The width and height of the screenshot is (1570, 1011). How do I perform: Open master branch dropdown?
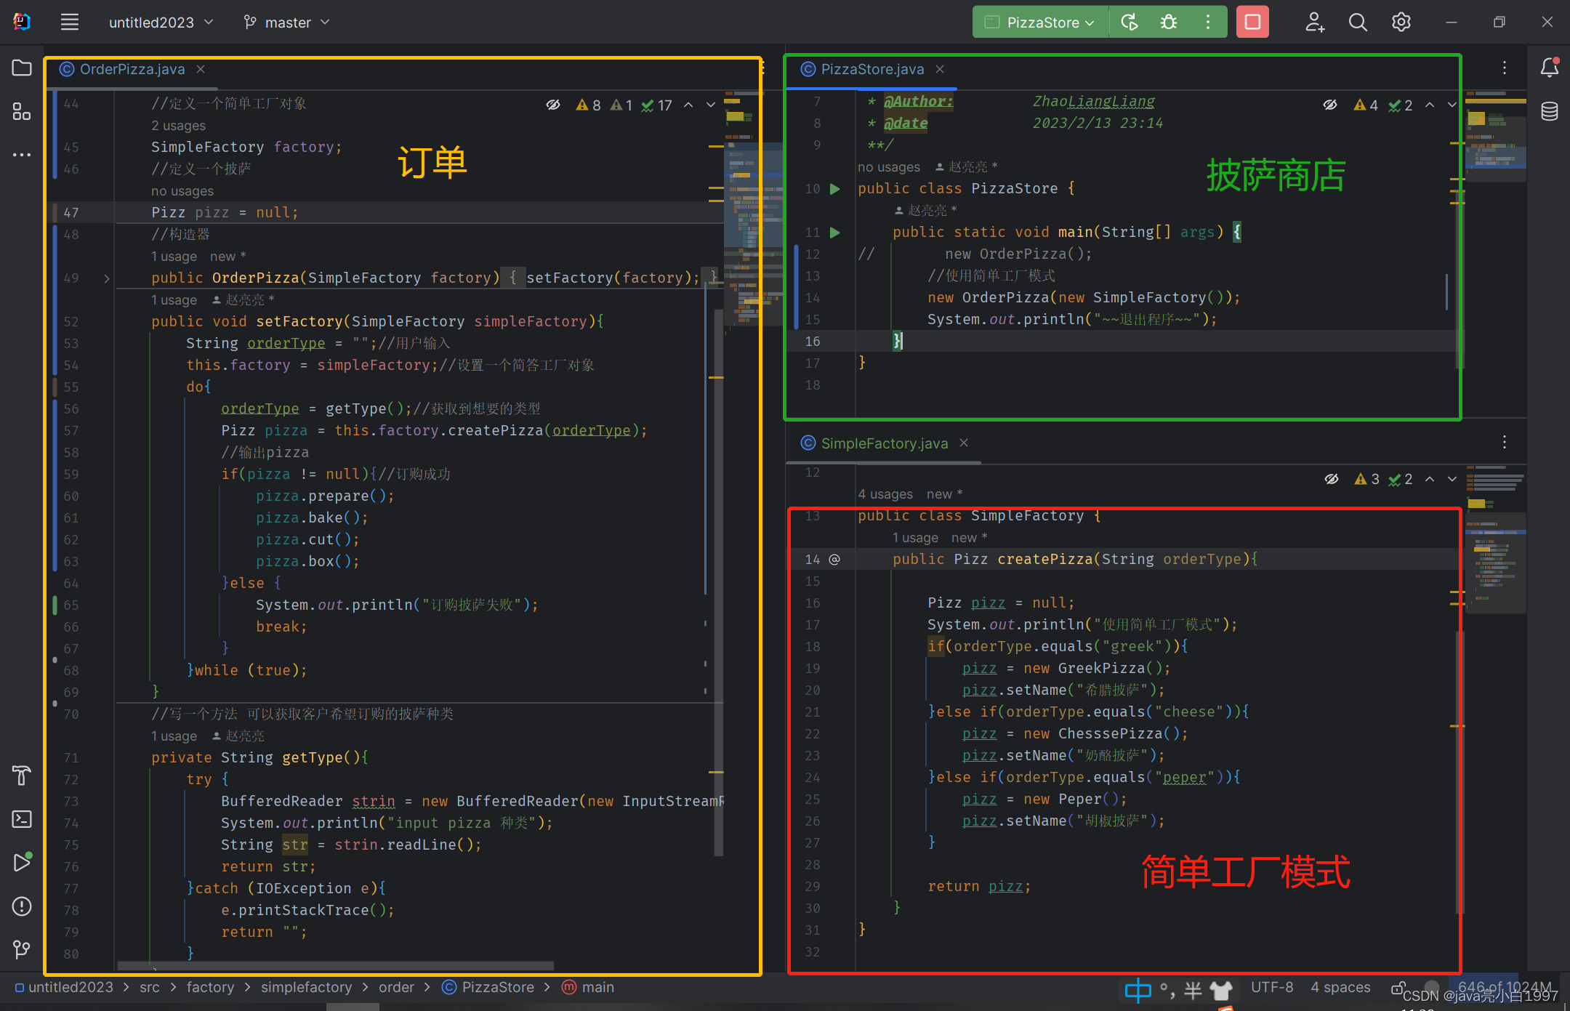[x=287, y=23]
